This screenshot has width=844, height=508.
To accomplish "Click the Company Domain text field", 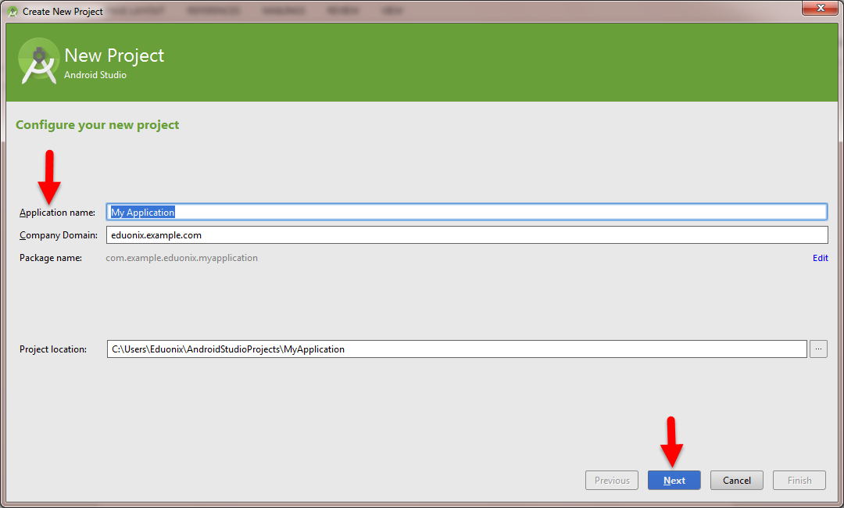I will [467, 234].
